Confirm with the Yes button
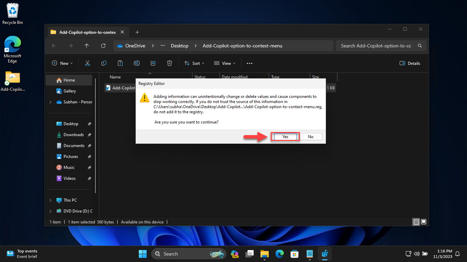467x262 pixels. (x=285, y=136)
